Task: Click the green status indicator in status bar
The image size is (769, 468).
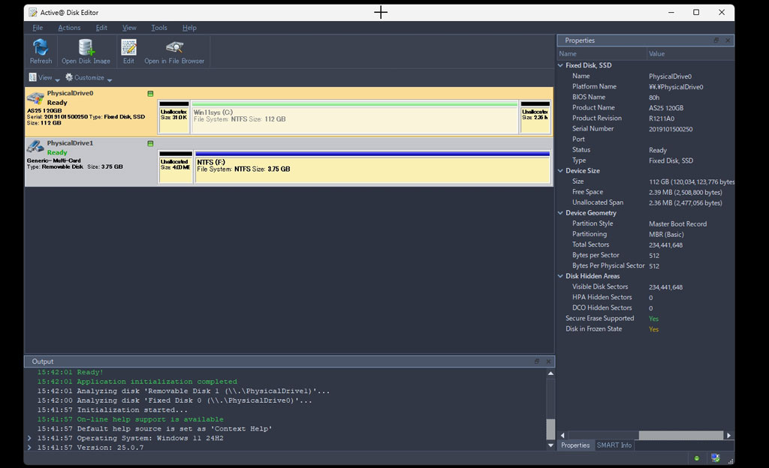Action: [x=696, y=458]
